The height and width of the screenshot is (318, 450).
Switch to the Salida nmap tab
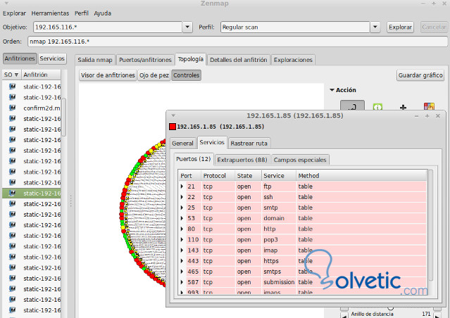pyautogui.click(x=95, y=60)
